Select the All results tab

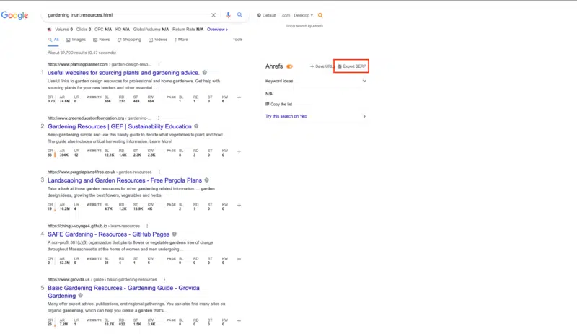(x=53, y=40)
